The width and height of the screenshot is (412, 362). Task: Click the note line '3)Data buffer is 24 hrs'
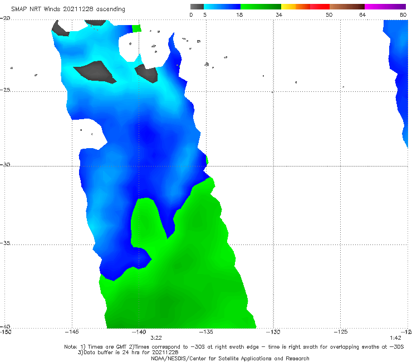[128, 353]
